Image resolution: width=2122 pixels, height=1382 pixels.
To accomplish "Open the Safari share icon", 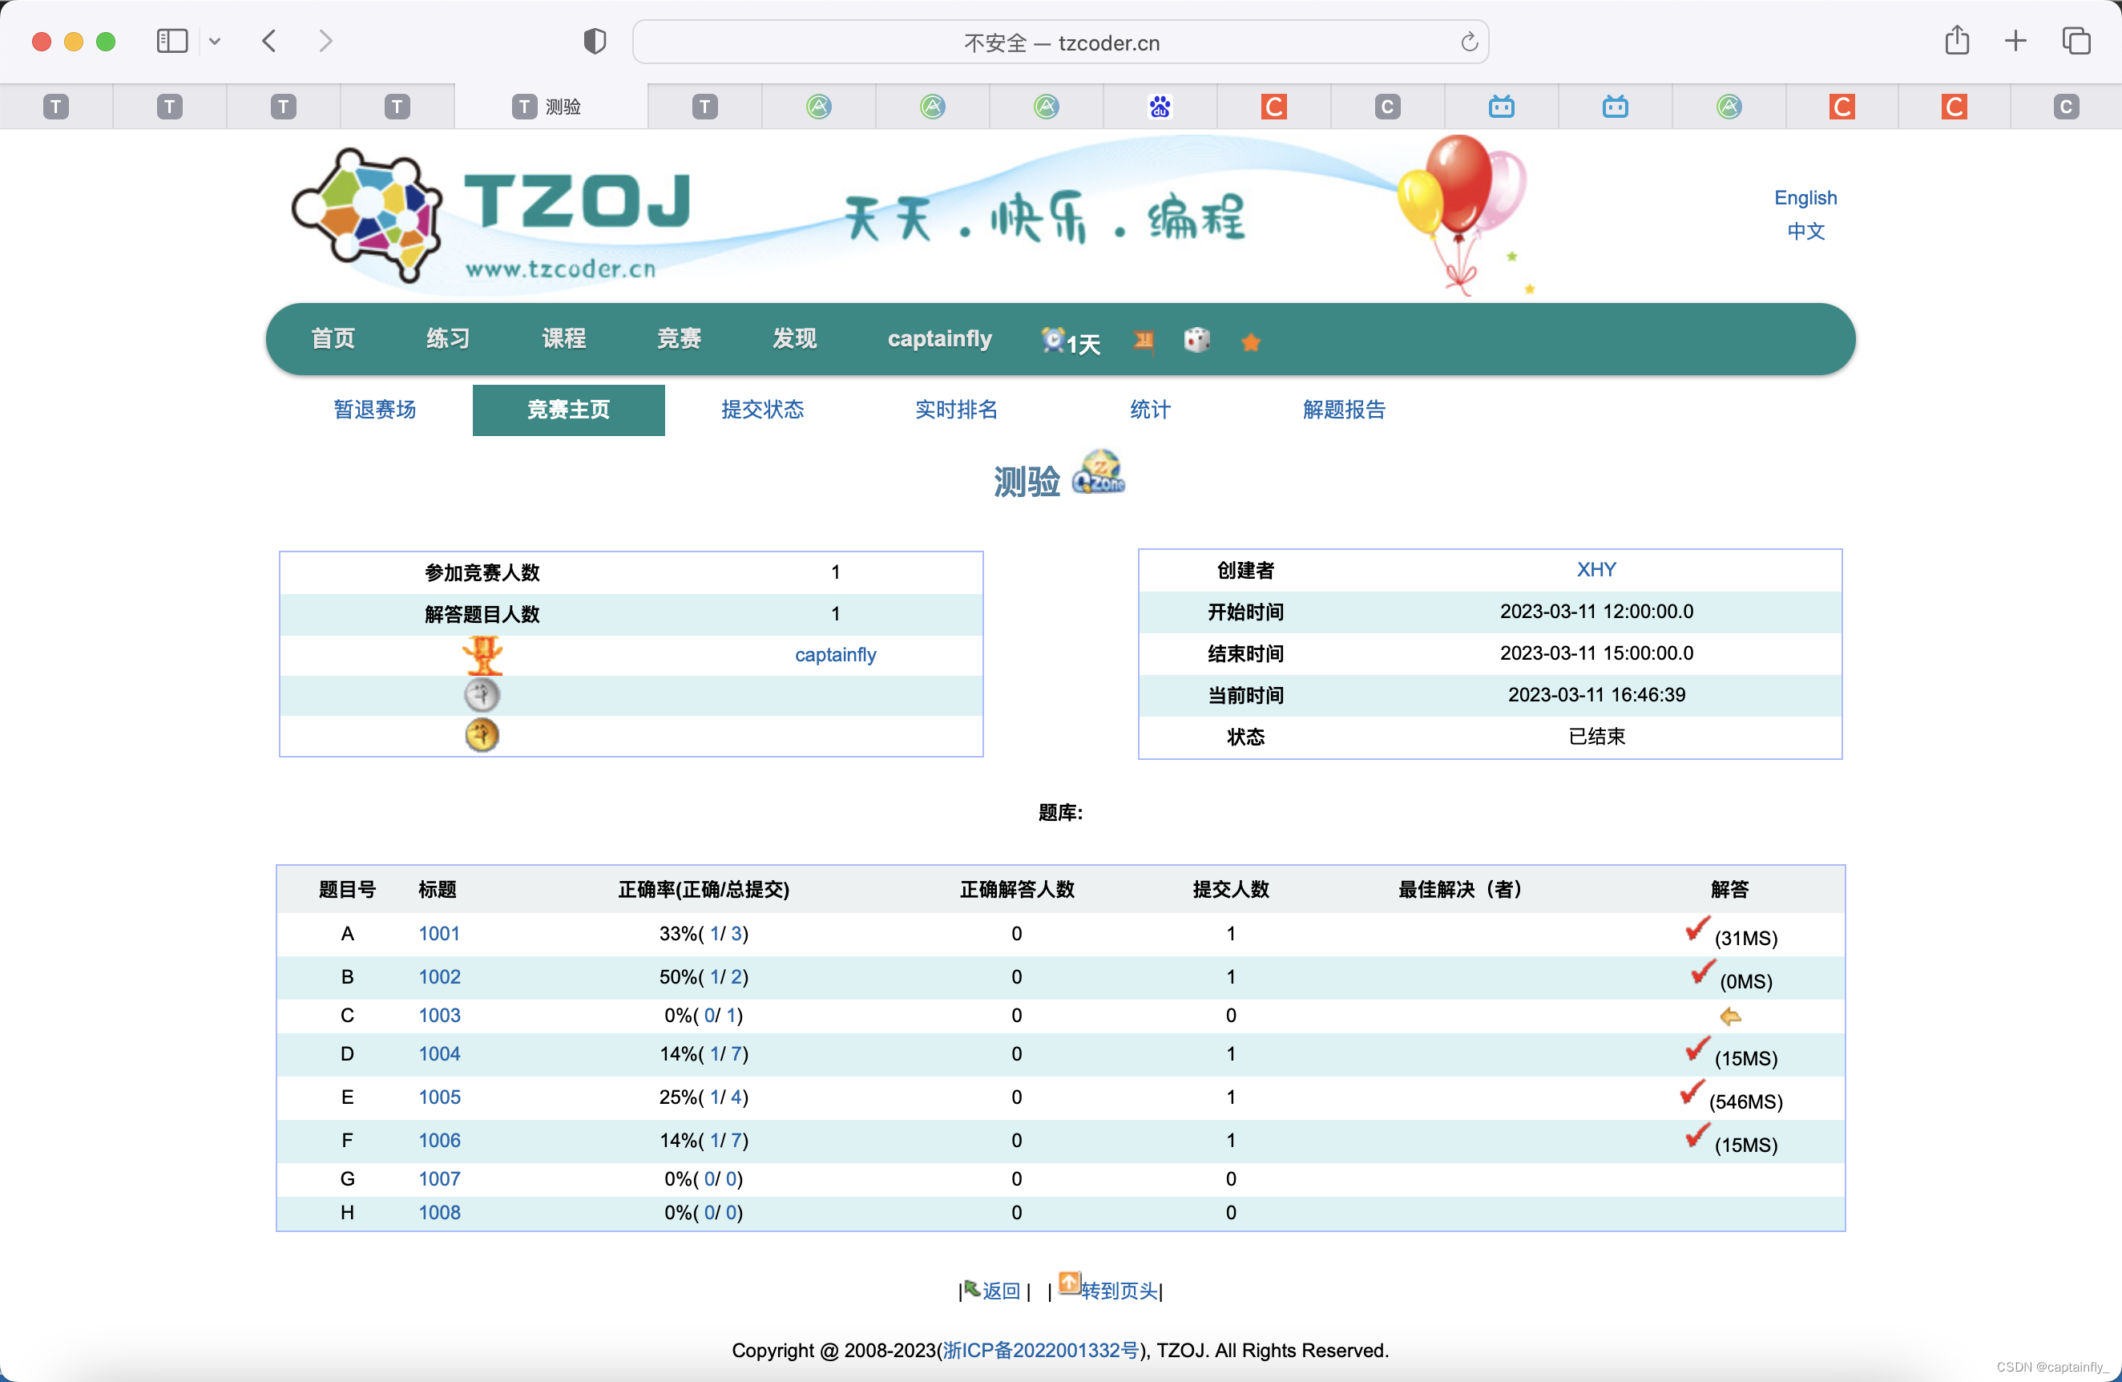I will [1957, 41].
